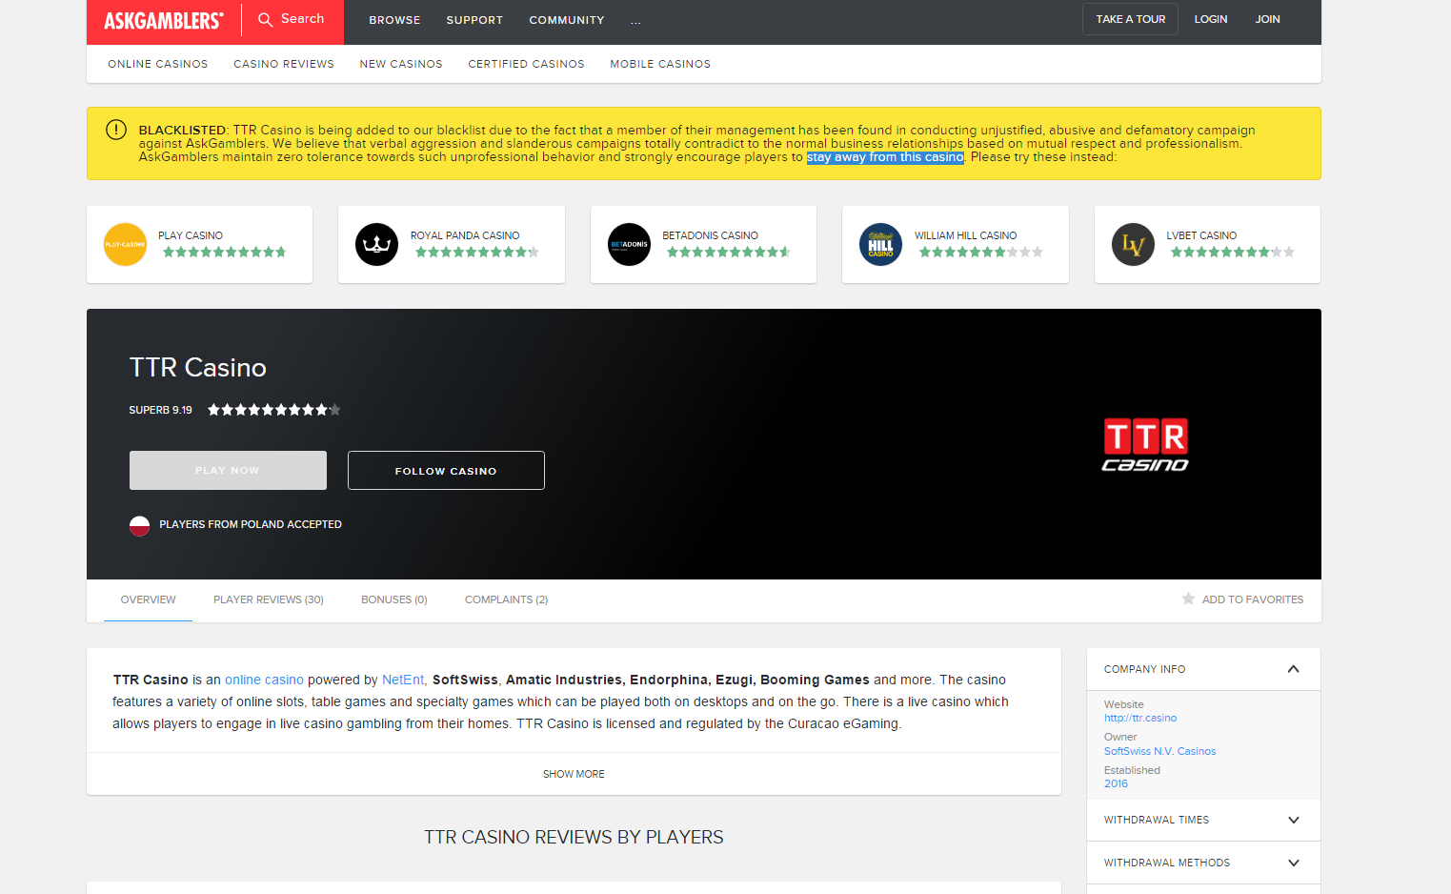
Task: Click the TTR Casino Reviews by Players heading
Action: (x=574, y=837)
